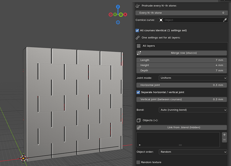Click the object list resize grip dots
The height and width of the screenshot is (166, 231).
[180, 145]
